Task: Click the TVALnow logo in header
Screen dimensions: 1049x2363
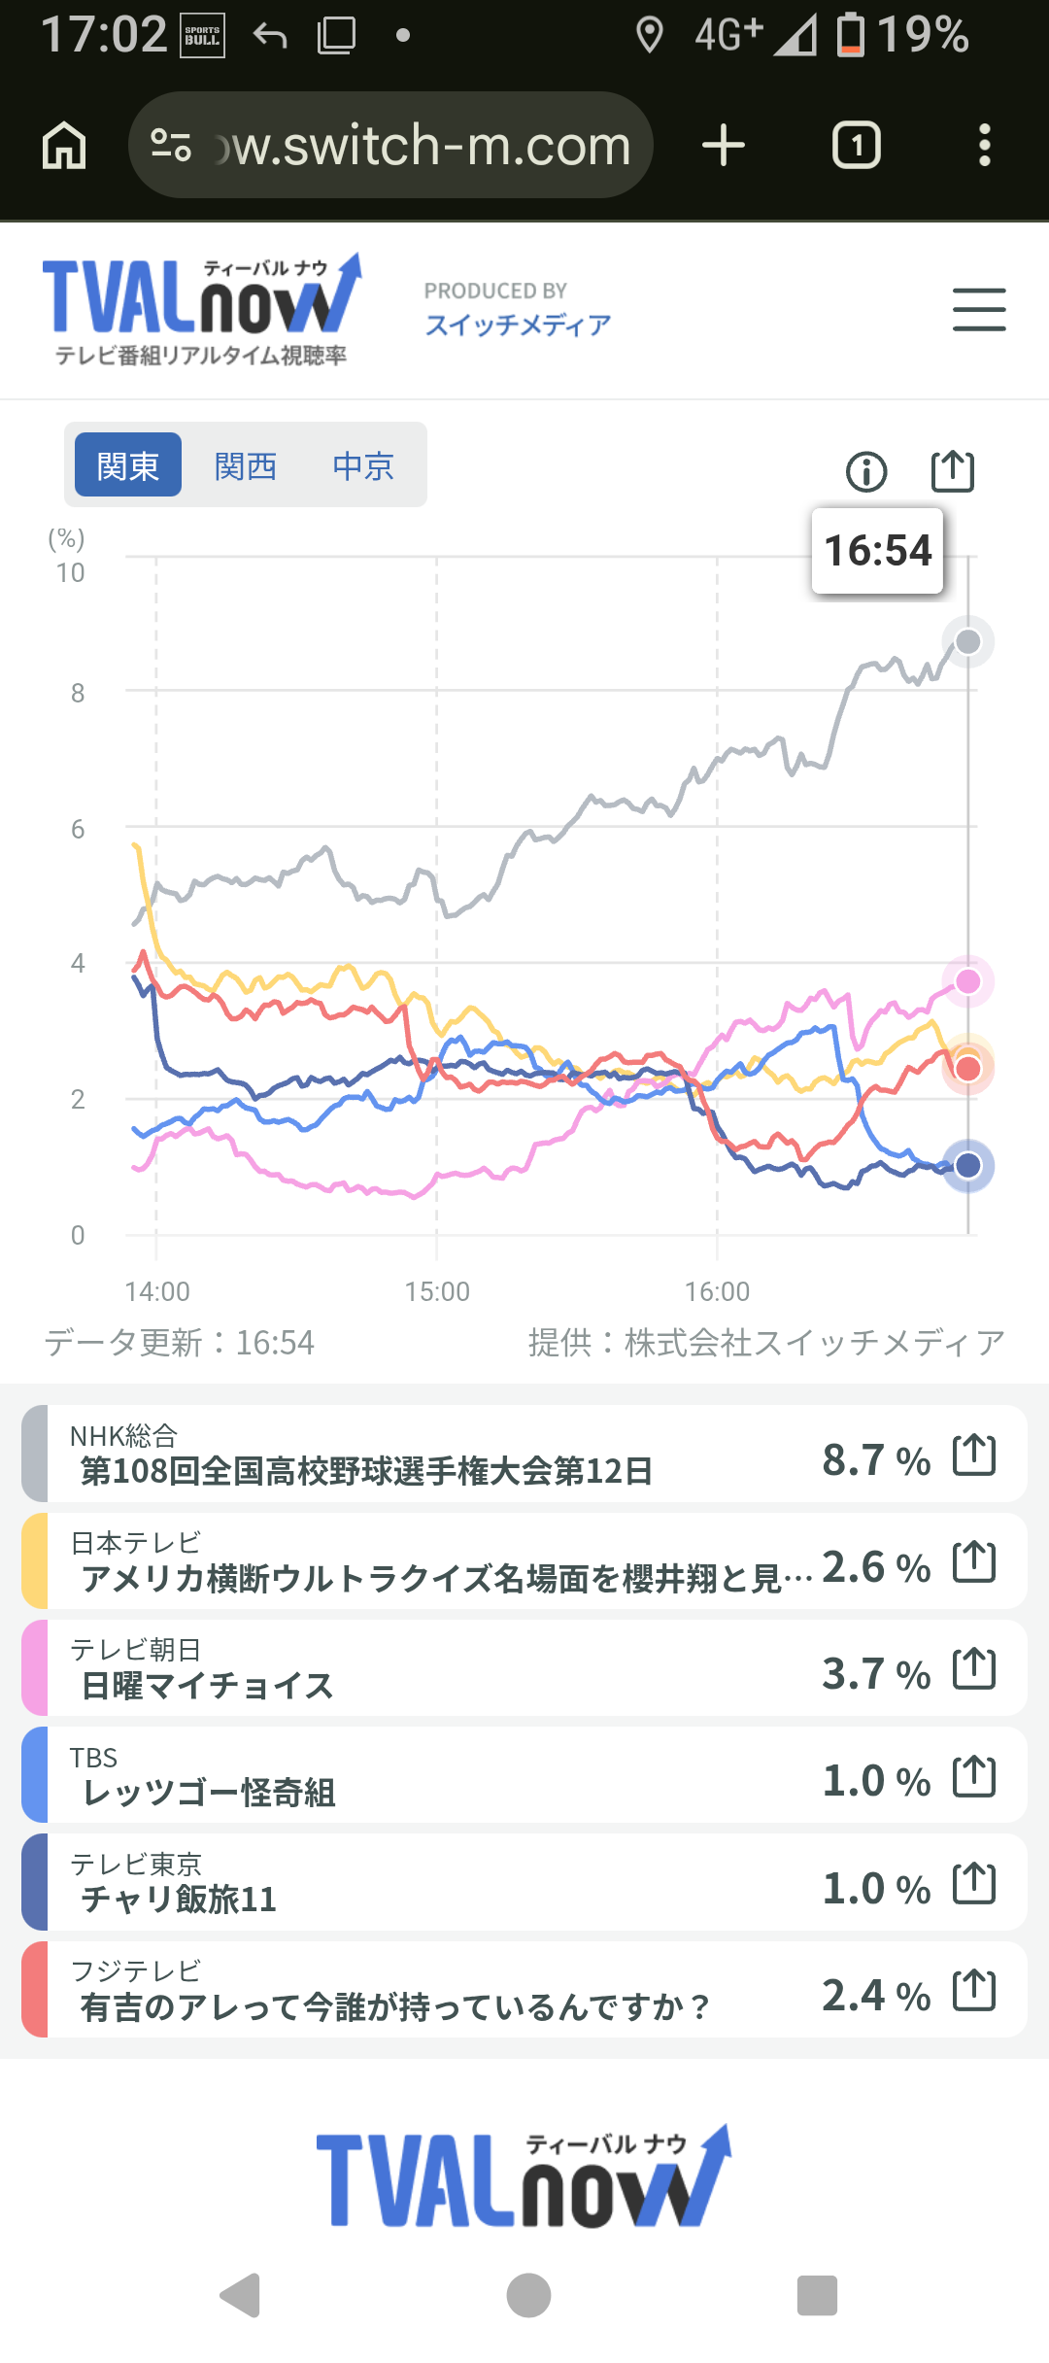Action: (x=202, y=310)
